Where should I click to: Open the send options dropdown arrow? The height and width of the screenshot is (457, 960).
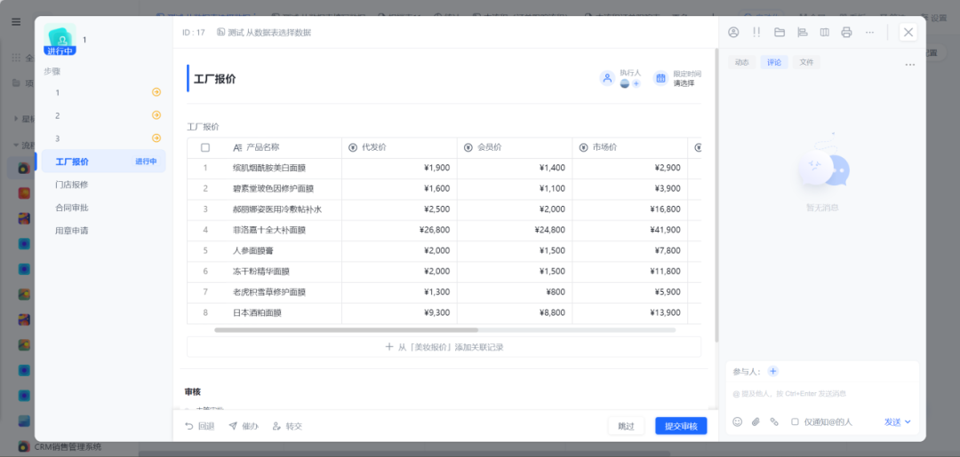coord(908,422)
